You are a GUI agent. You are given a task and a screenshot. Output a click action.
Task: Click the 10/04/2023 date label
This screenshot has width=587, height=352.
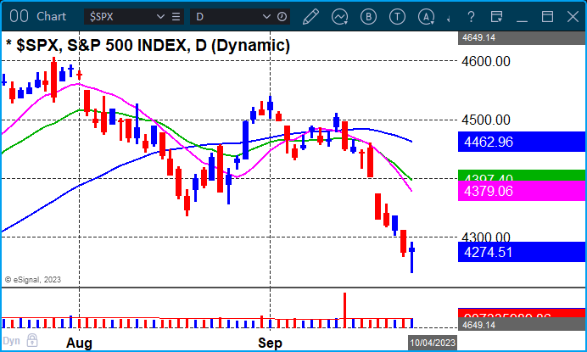tap(433, 343)
